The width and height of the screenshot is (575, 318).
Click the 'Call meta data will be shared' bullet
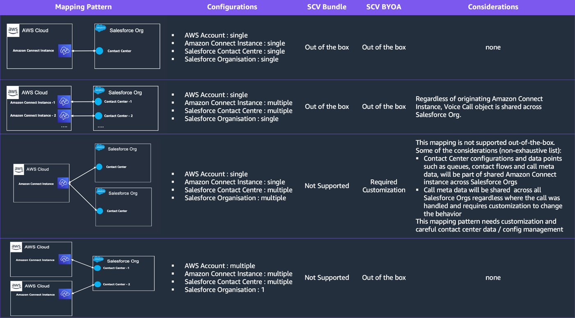493,202
